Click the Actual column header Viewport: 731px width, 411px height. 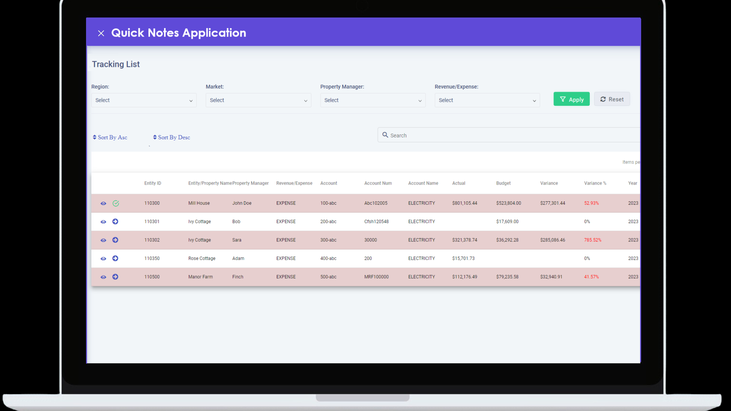tap(459, 183)
